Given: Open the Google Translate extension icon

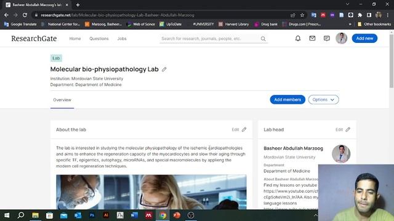Looking at the screenshot, I should (313, 15).
